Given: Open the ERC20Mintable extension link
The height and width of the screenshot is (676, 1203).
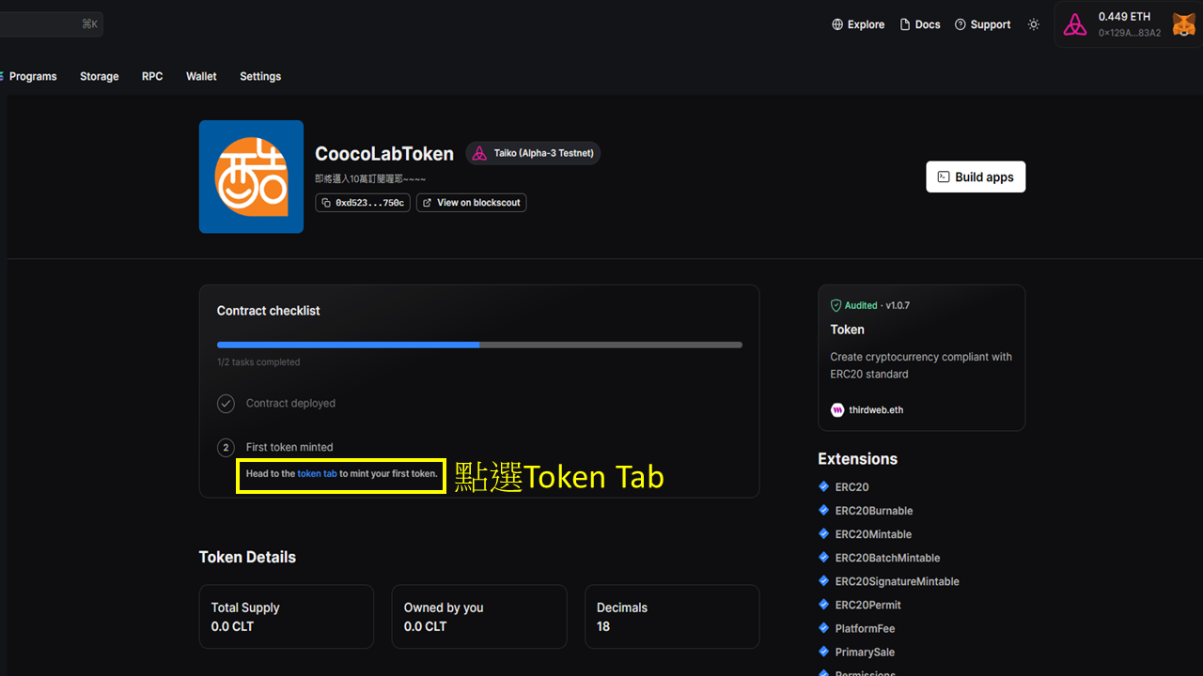Looking at the screenshot, I should click(873, 534).
